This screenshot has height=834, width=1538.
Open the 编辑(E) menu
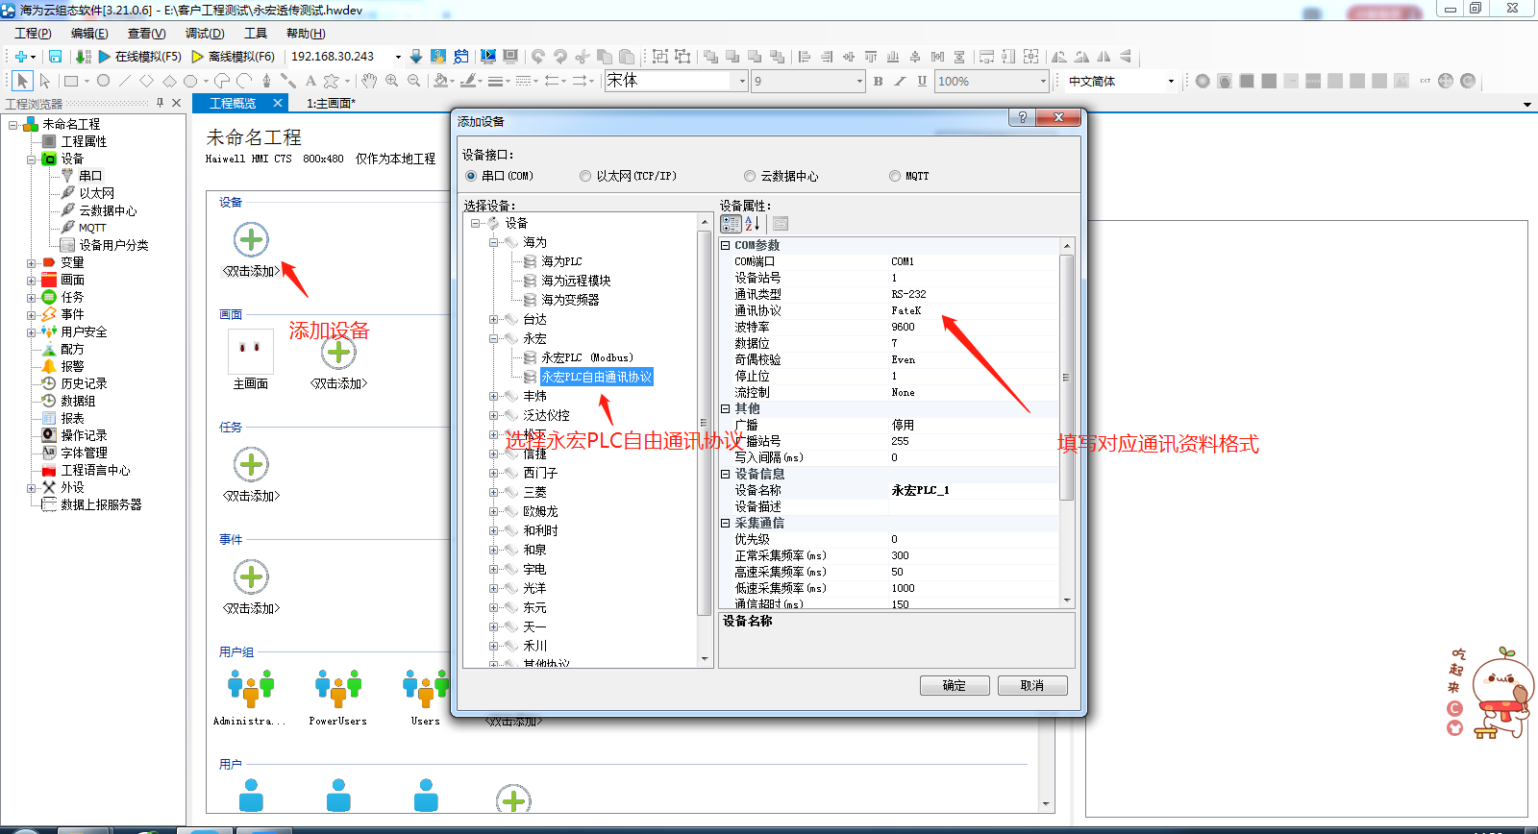pyautogui.click(x=89, y=33)
